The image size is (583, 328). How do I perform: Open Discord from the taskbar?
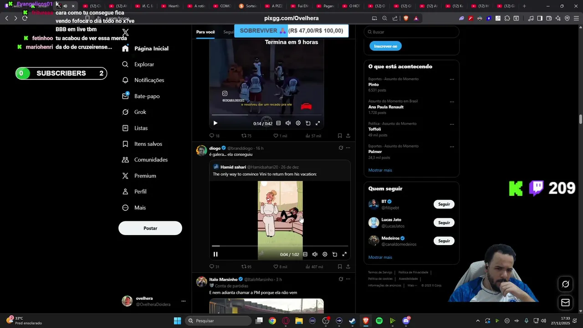(406, 321)
